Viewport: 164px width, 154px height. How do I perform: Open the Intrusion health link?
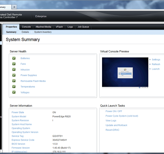coord(25,70)
